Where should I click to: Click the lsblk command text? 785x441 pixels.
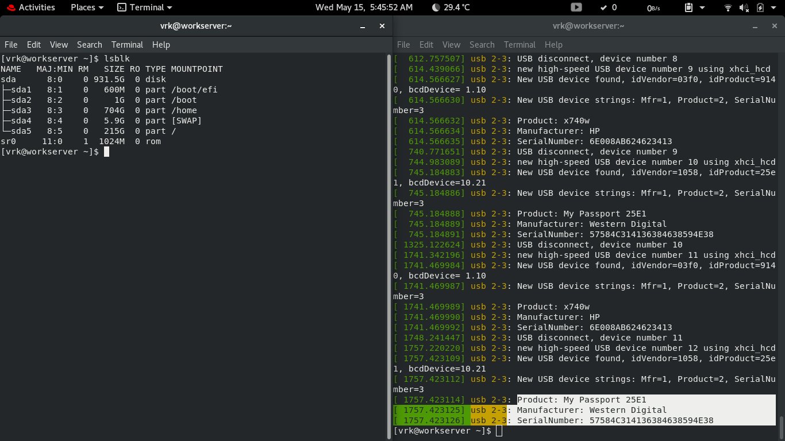pyautogui.click(x=117, y=59)
